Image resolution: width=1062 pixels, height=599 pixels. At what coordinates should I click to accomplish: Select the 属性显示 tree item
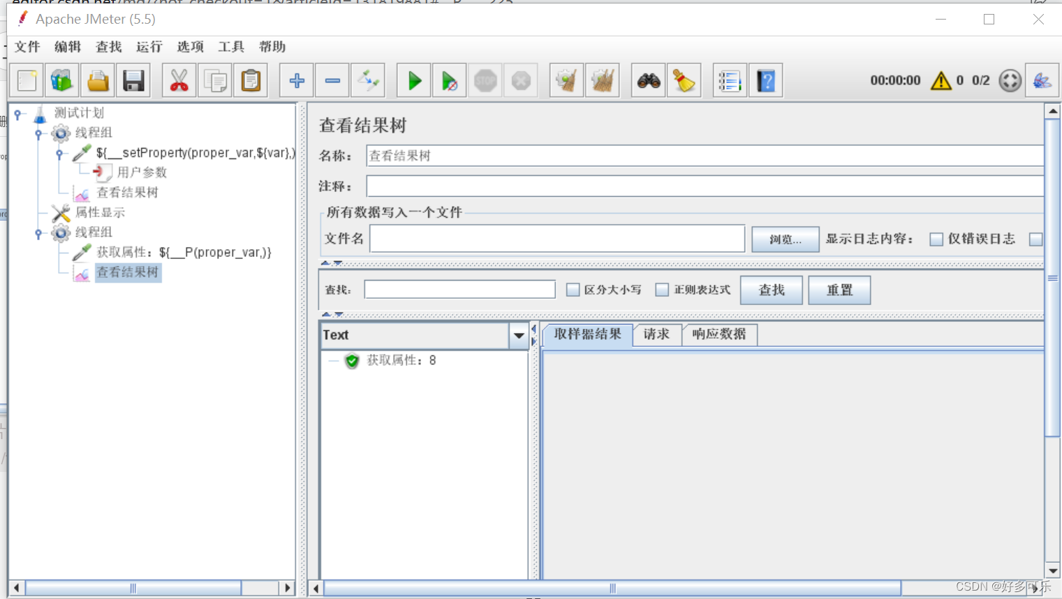pos(100,213)
